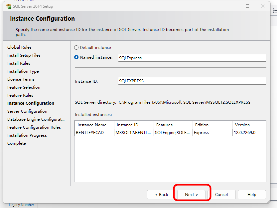Click License Terms step in sidebar
The height and width of the screenshot is (208, 277).
pyautogui.click(x=21, y=79)
